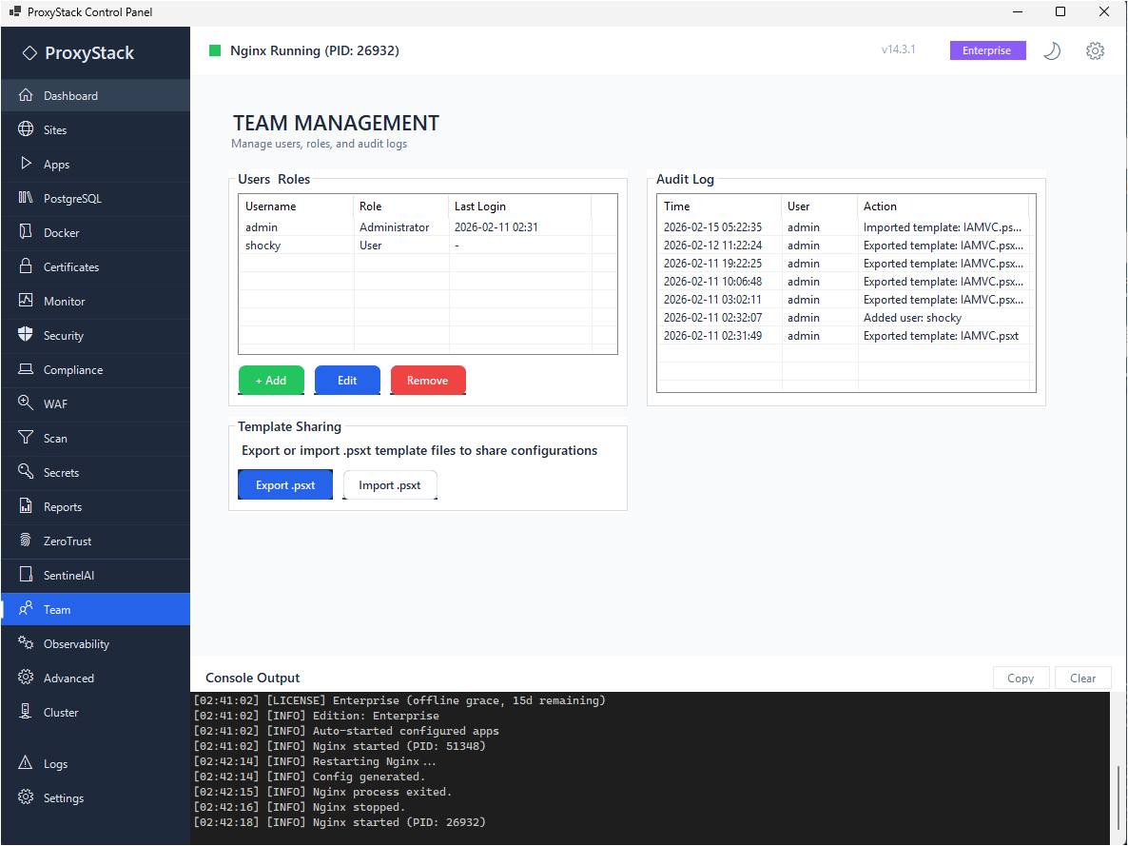Image resolution: width=1128 pixels, height=846 pixels.
Task: Click the Administrator role cell
Action: (x=394, y=226)
